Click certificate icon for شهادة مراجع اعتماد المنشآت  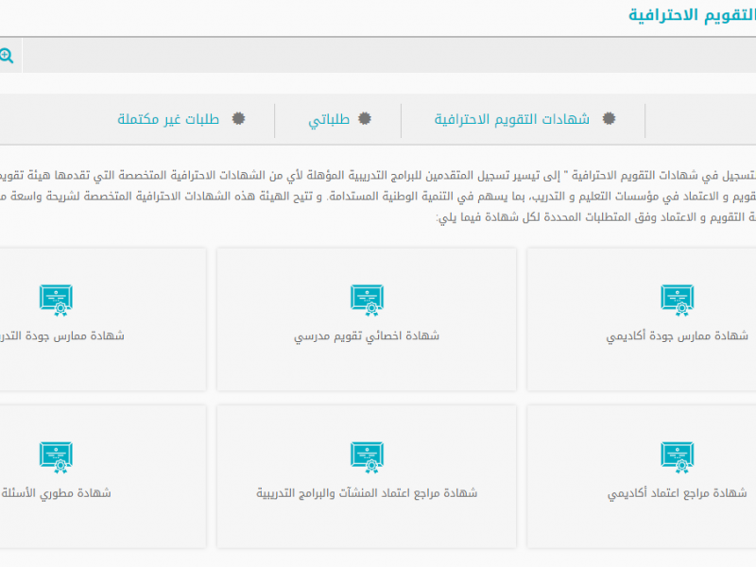[x=367, y=457]
